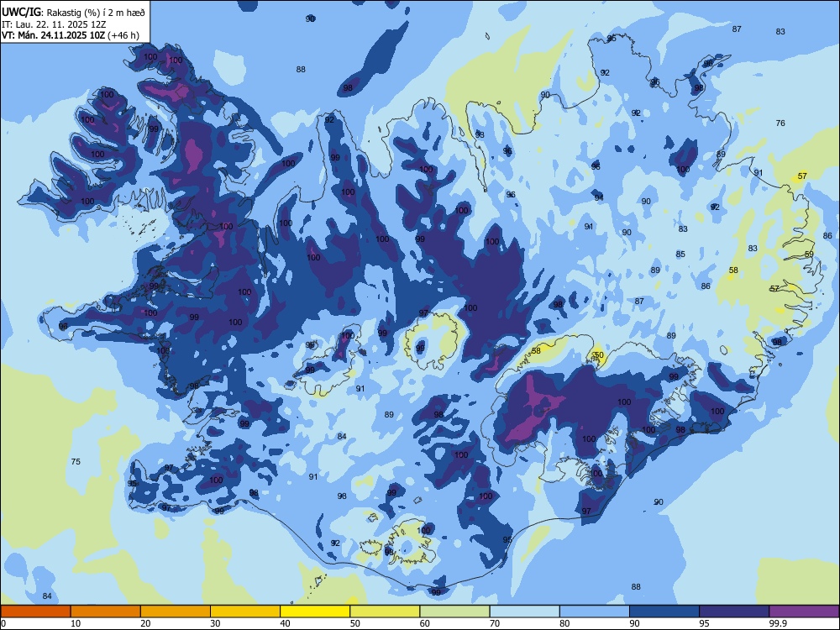This screenshot has width=840, height=630.
Task: Pick the 20–30% light orange legend segment
Action: pyautogui.click(x=176, y=612)
